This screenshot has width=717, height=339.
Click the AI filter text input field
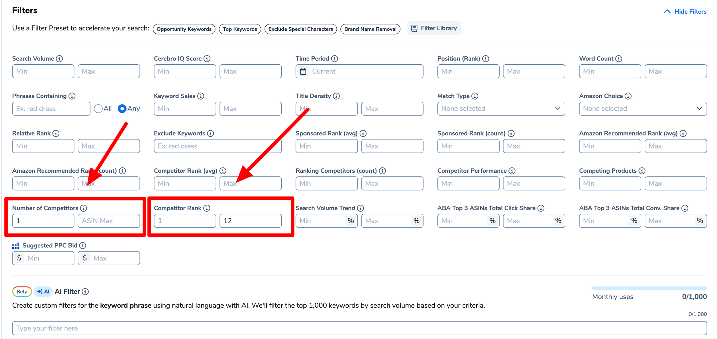click(359, 328)
